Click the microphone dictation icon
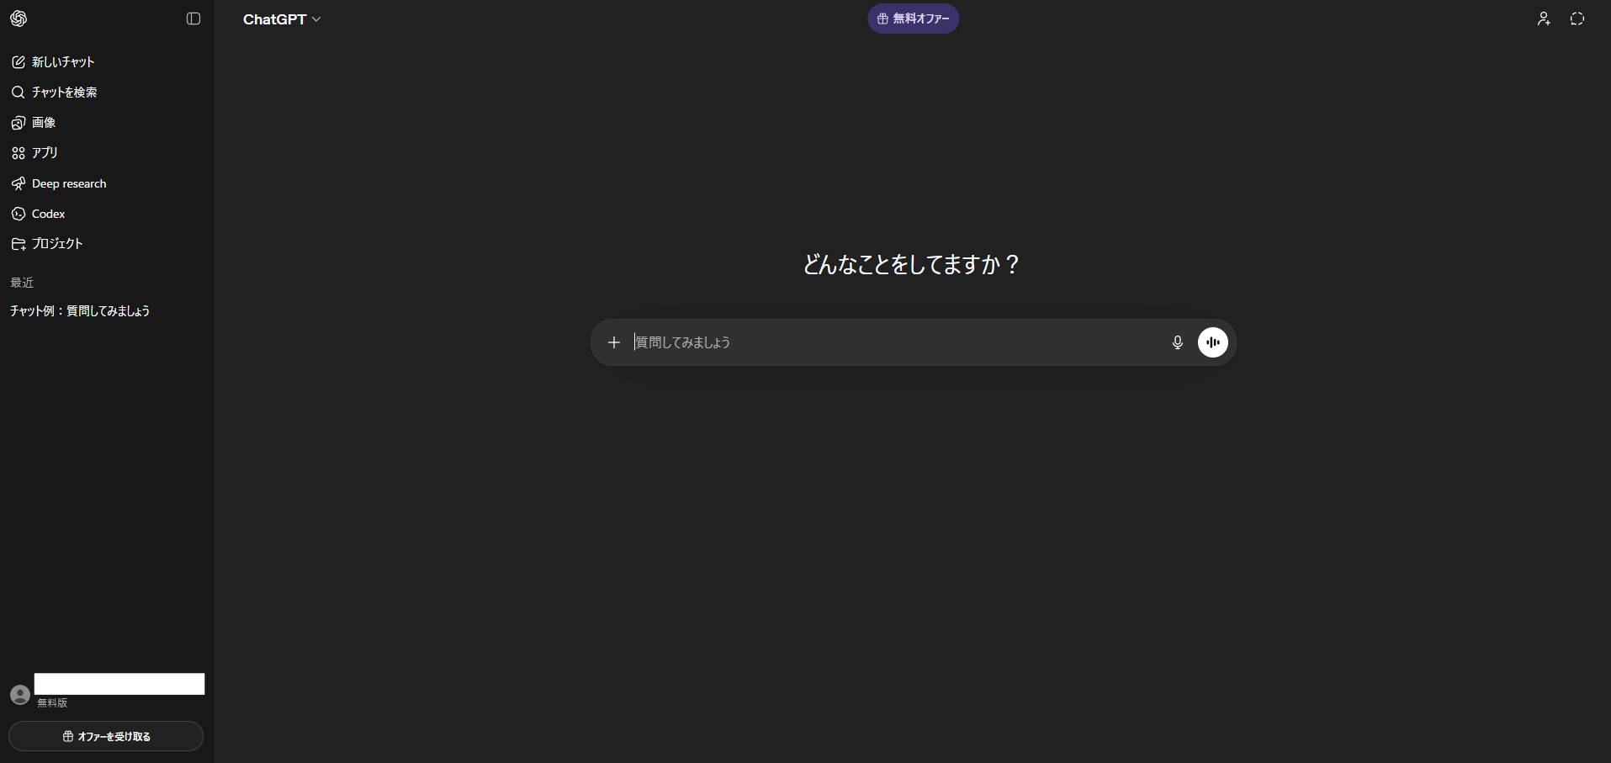 [1178, 342]
